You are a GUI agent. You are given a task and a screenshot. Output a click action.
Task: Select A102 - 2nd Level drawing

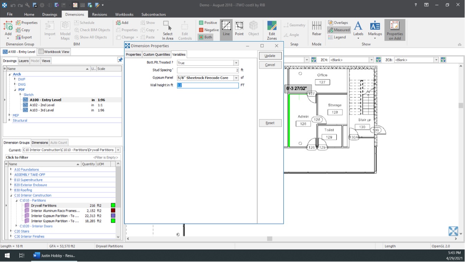[x=42, y=105]
